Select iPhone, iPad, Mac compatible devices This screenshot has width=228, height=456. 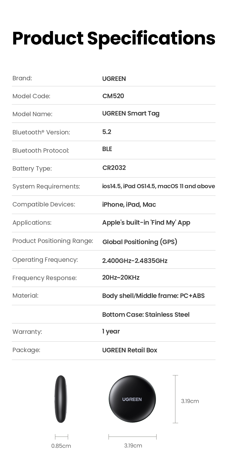[129, 205]
